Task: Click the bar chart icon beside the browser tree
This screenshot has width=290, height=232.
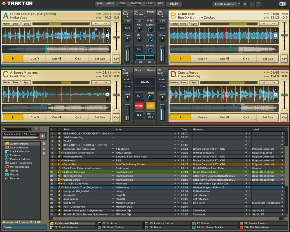Action: pos(44,148)
